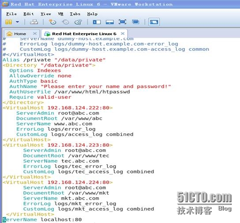Click the Send Ctrl+Alt+Del icon

[x=34, y=22]
